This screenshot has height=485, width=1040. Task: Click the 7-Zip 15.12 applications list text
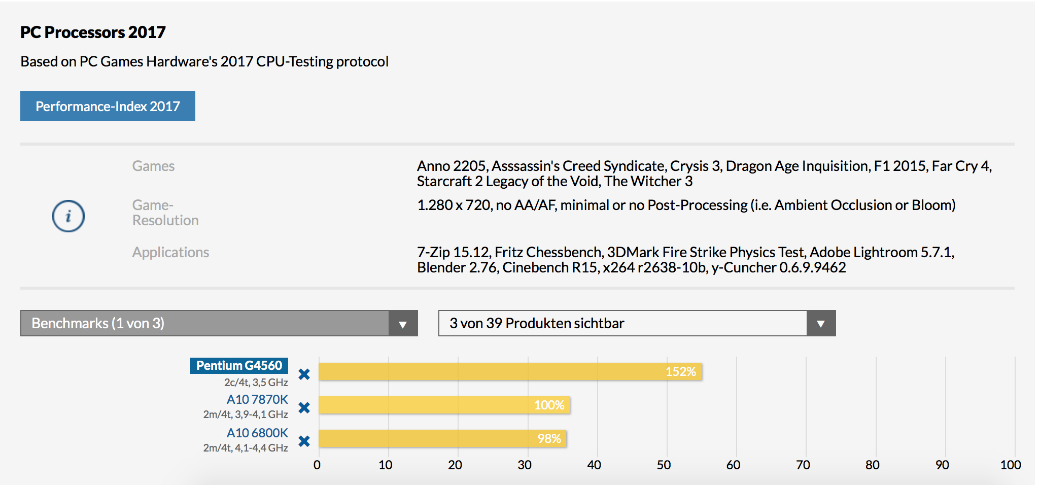686,260
